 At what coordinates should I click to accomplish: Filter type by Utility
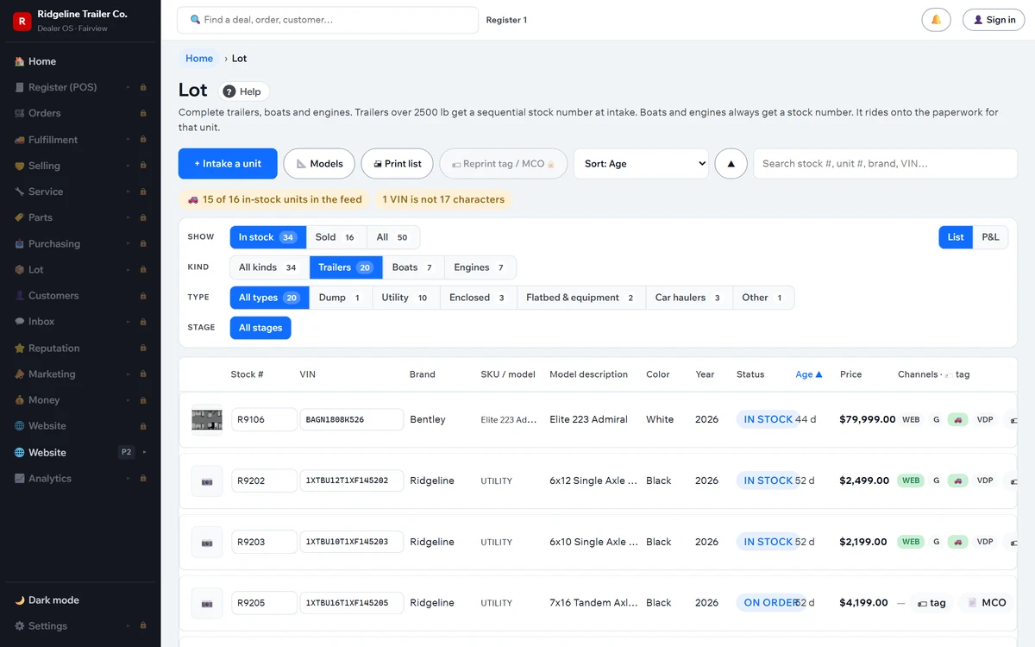(x=406, y=298)
